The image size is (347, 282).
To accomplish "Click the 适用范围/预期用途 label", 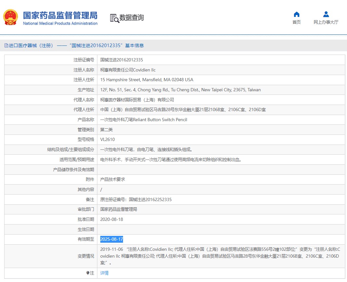I will coord(77,160).
